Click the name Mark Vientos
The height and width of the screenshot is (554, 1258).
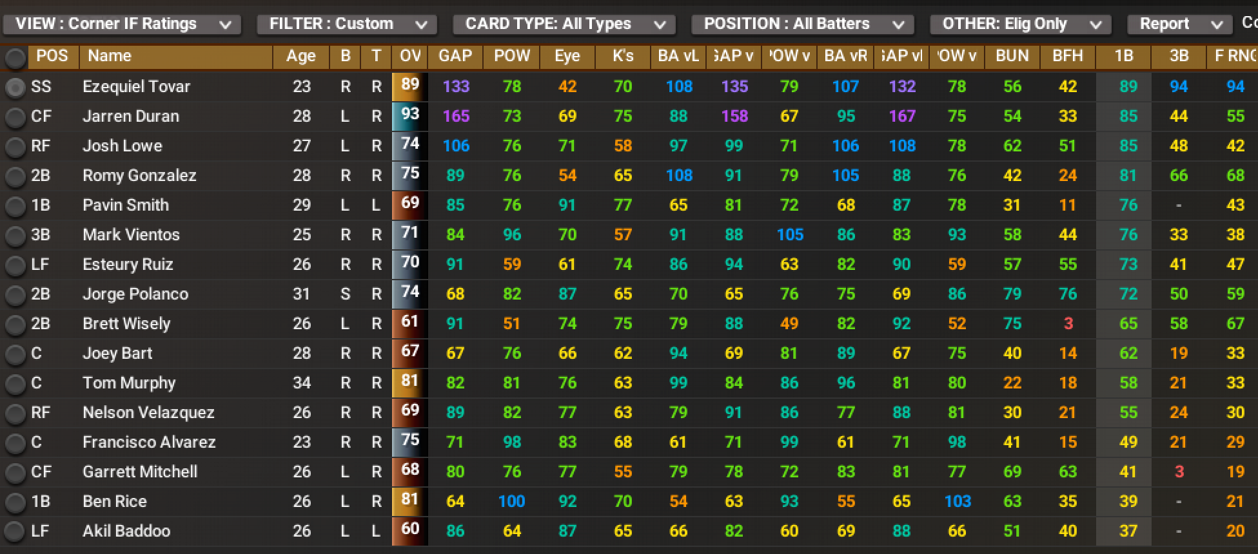coord(131,235)
